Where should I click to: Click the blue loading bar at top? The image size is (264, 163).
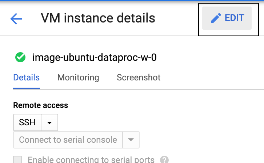coord(132,0)
